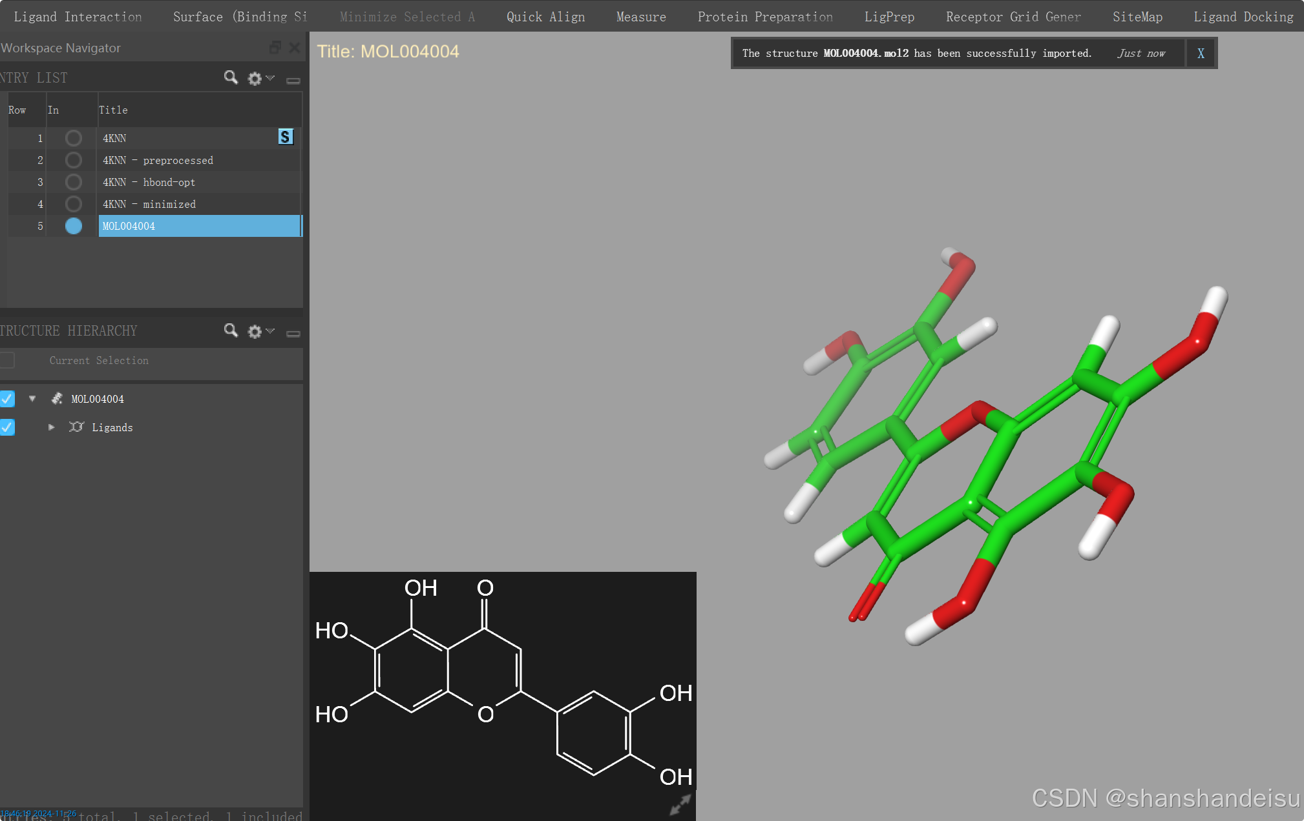
Task: Expand the Ligands tree node
Action: click(52, 427)
